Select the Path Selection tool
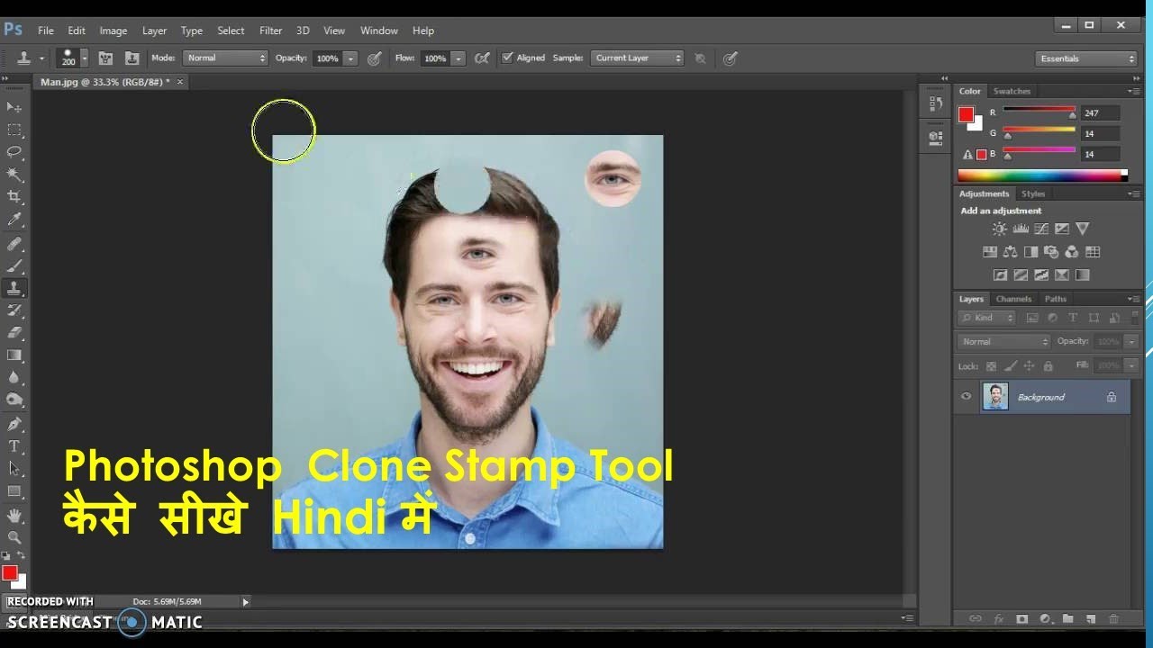Viewport: 1153px width, 648px height. [x=14, y=469]
